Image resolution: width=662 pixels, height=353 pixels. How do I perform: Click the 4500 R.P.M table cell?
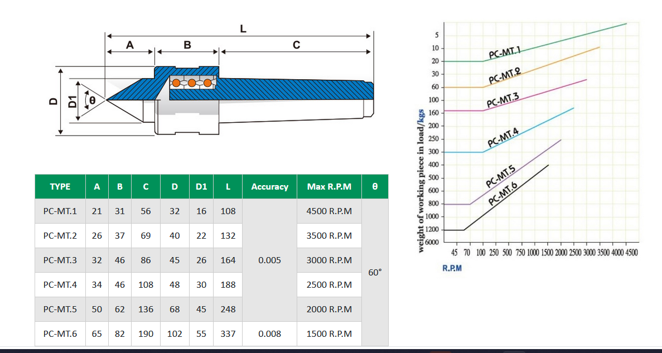click(329, 211)
